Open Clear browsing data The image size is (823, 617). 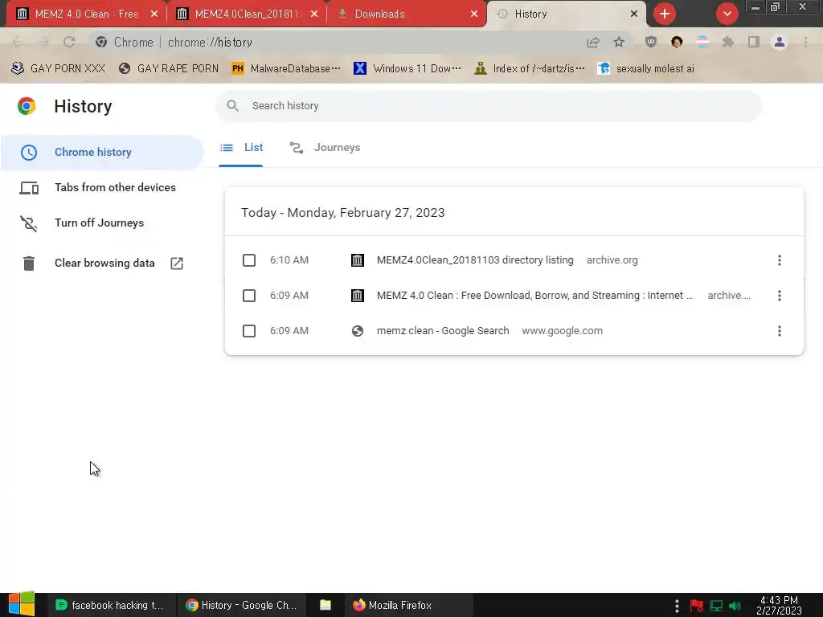pos(102,263)
